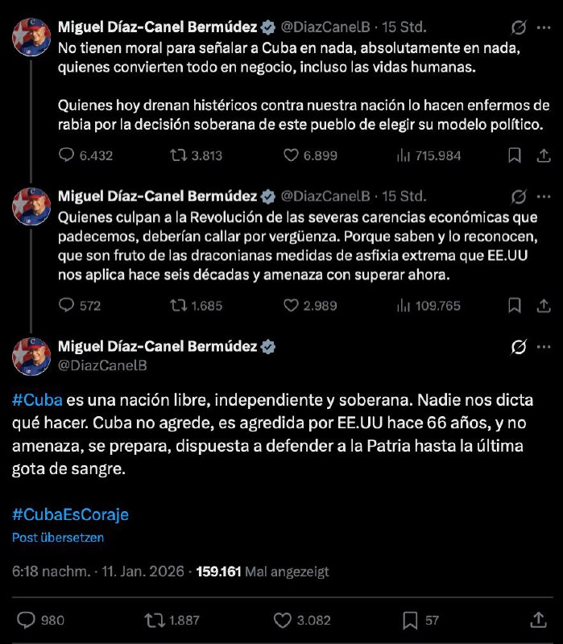Click "Post übersetzen" to translate
This screenshot has height=644, width=563.
click(x=57, y=538)
